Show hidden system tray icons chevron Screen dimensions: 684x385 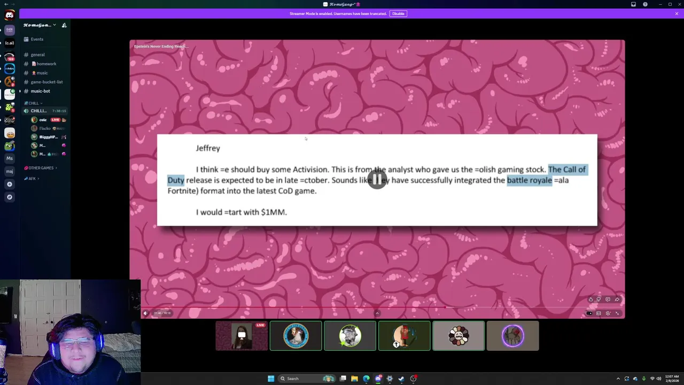tap(618, 379)
